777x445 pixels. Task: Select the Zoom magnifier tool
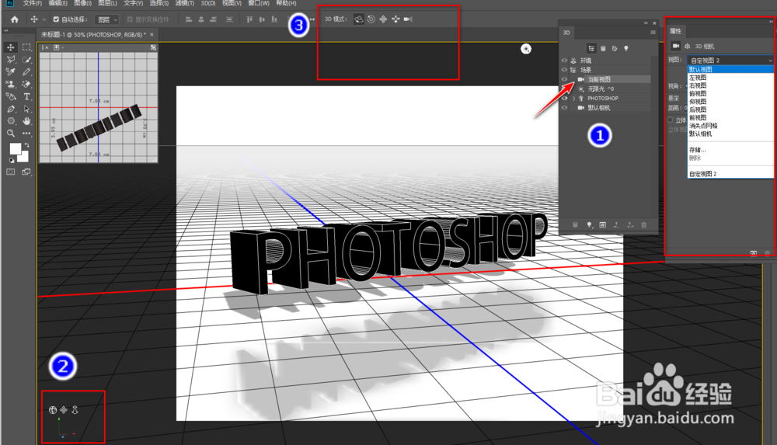click(10, 134)
